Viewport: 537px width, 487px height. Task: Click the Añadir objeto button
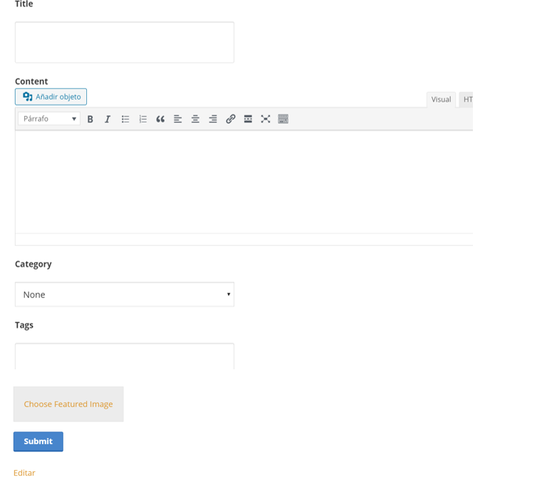pyautogui.click(x=51, y=97)
